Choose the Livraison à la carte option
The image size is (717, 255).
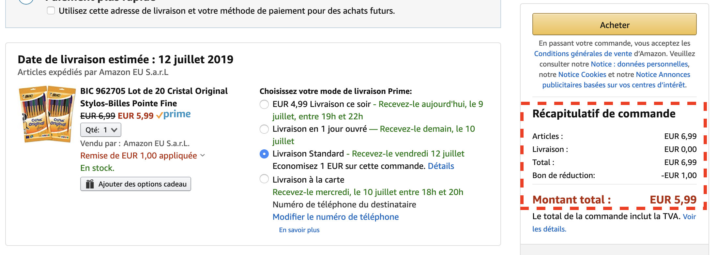tap(264, 179)
